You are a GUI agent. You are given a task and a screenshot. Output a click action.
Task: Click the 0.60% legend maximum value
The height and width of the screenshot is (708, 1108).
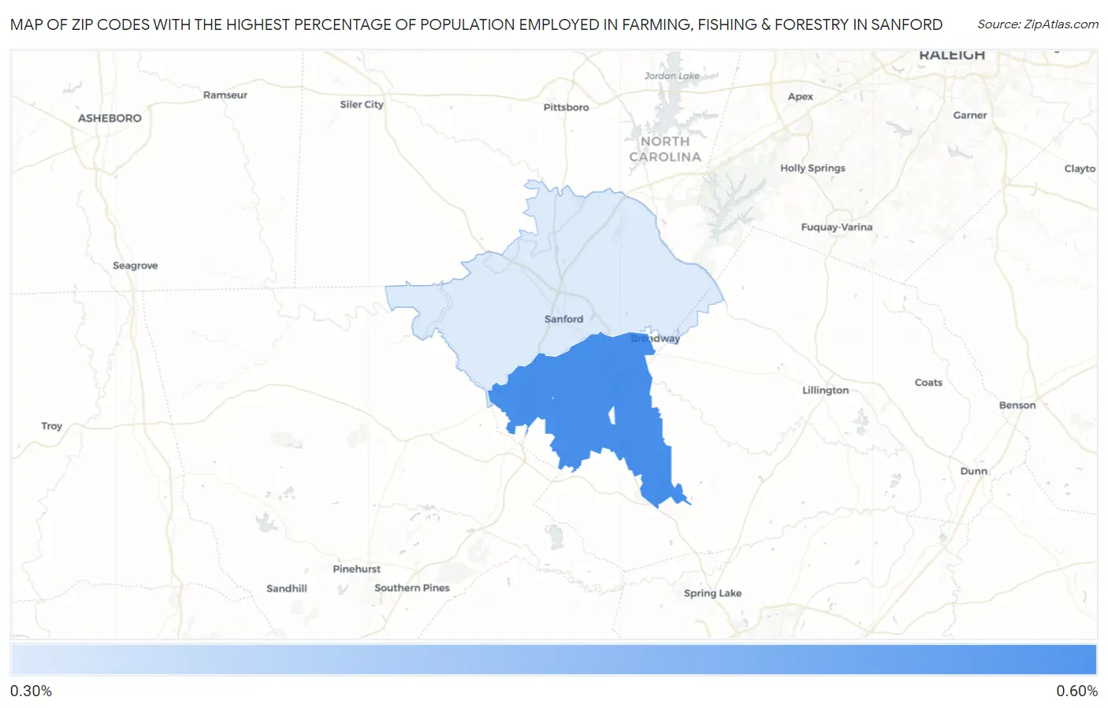tap(1076, 691)
